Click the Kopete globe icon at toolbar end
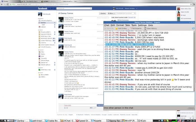The image size is (196, 122). coord(193,28)
